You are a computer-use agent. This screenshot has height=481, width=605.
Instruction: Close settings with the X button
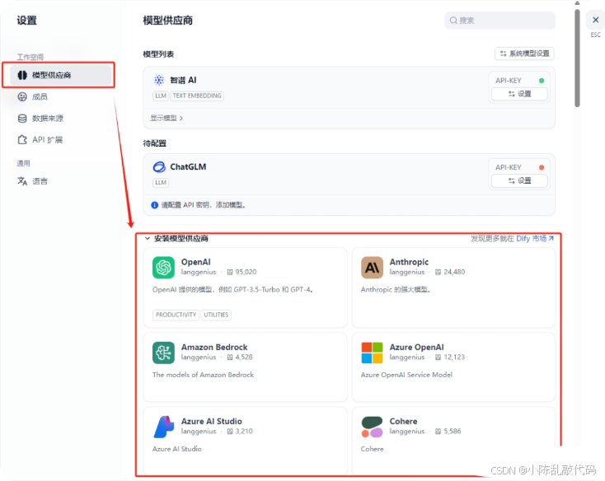[x=595, y=20]
